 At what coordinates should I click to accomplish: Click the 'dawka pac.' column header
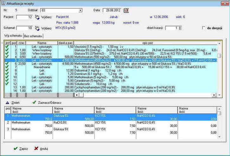(66, 42)
